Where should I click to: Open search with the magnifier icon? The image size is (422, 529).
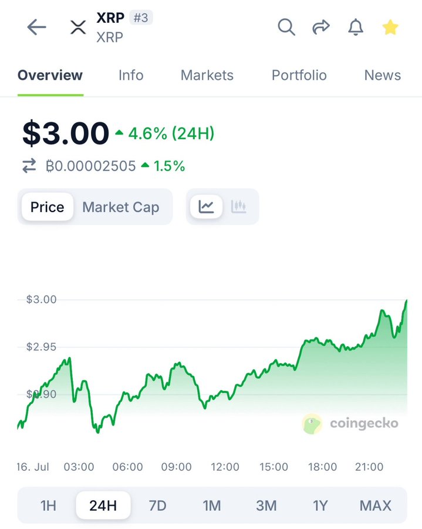(286, 27)
